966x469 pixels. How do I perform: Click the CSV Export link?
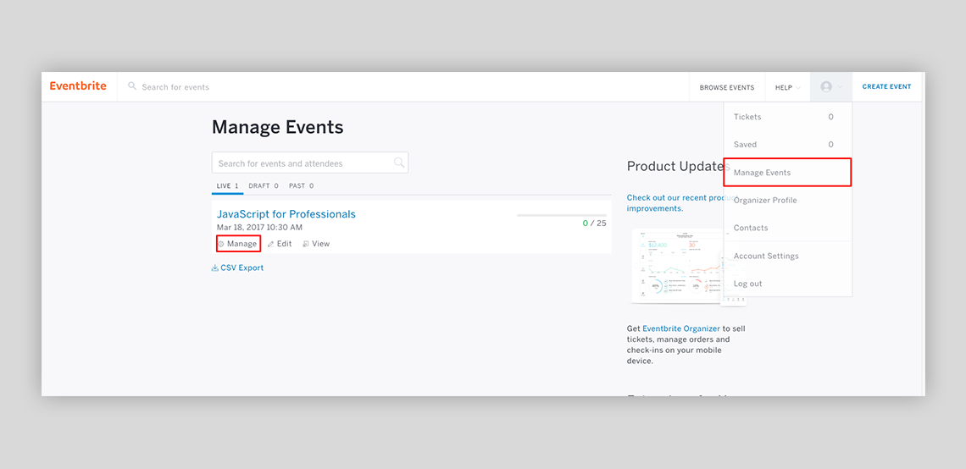click(238, 268)
